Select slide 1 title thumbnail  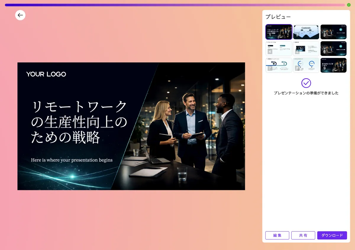point(279,32)
